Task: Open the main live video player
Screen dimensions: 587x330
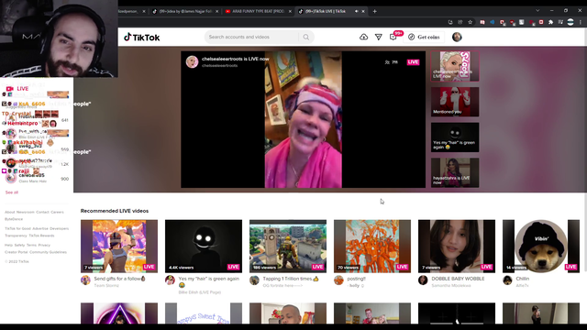Action: click(x=304, y=119)
